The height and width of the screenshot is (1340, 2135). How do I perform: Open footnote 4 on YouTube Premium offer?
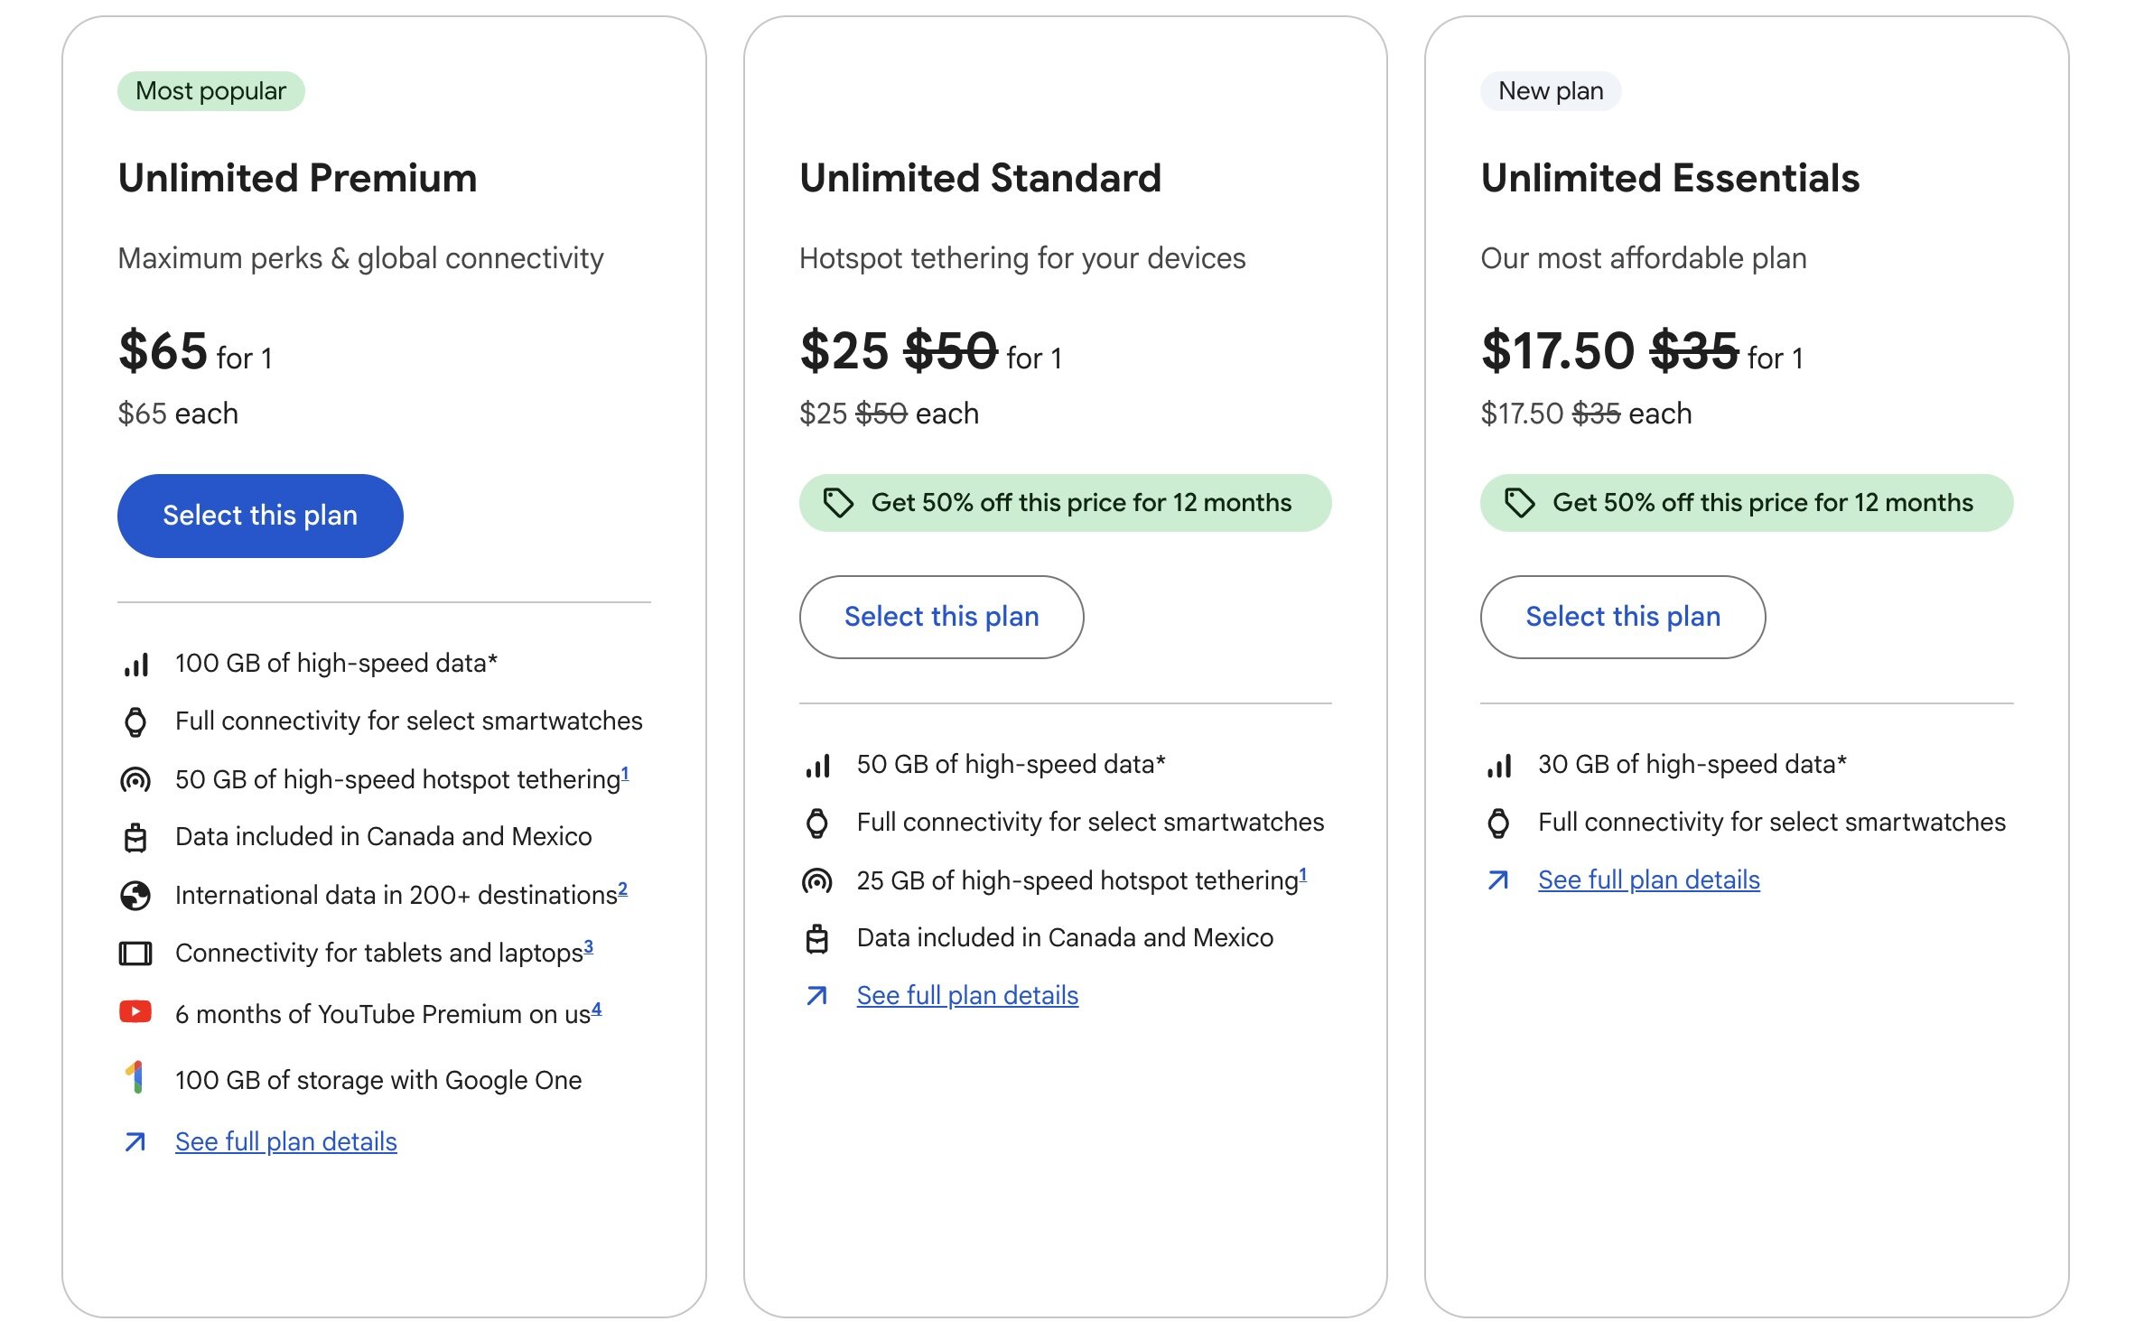click(596, 1009)
